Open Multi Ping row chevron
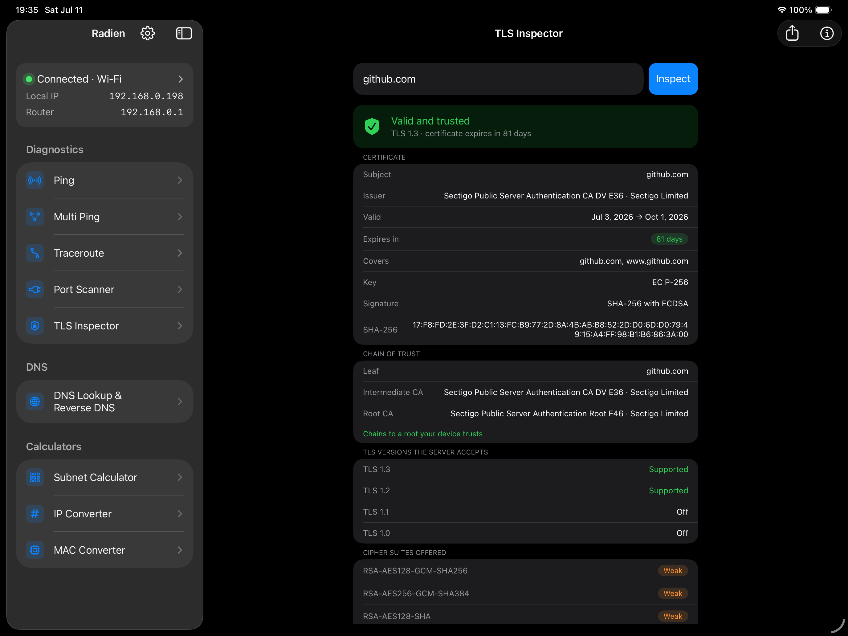The height and width of the screenshot is (636, 848). point(180,217)
